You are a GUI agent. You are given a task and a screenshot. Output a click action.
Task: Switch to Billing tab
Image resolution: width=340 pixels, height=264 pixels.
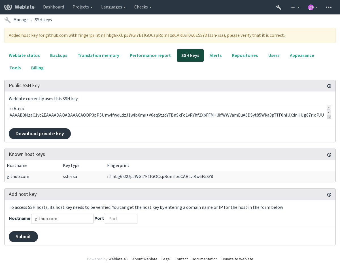(37, 68)
